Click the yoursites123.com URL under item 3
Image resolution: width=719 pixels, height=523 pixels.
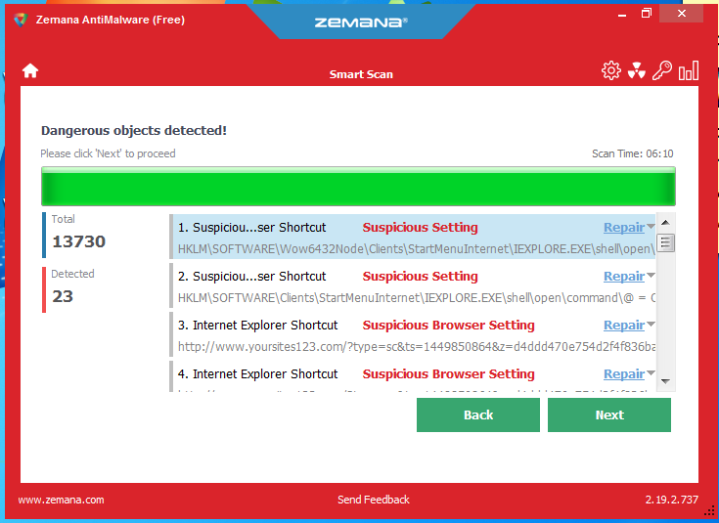pos(417,346)
